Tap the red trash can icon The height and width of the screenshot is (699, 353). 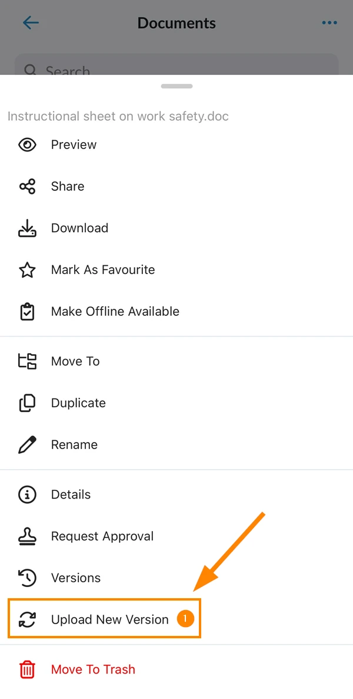(x=27, y=670)
